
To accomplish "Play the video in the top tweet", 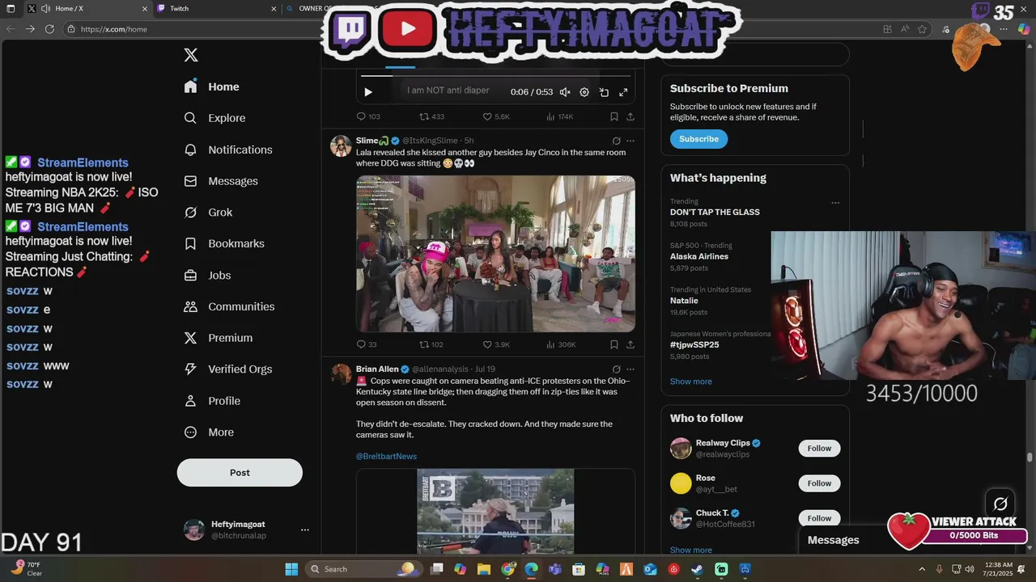I will tap(368, 92).
